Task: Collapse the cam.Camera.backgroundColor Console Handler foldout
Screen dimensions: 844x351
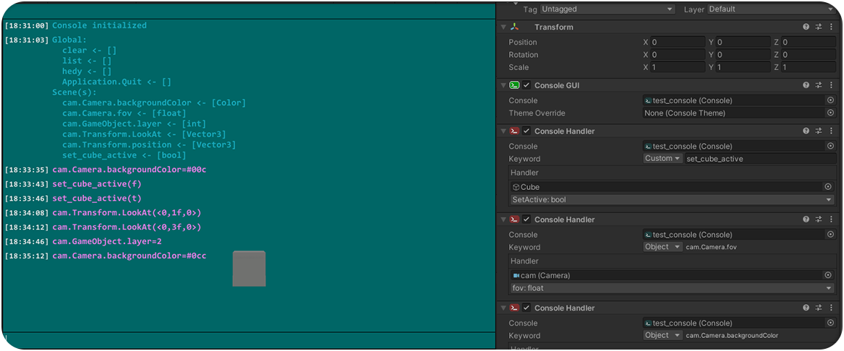Action: click(x=503, y=308)
